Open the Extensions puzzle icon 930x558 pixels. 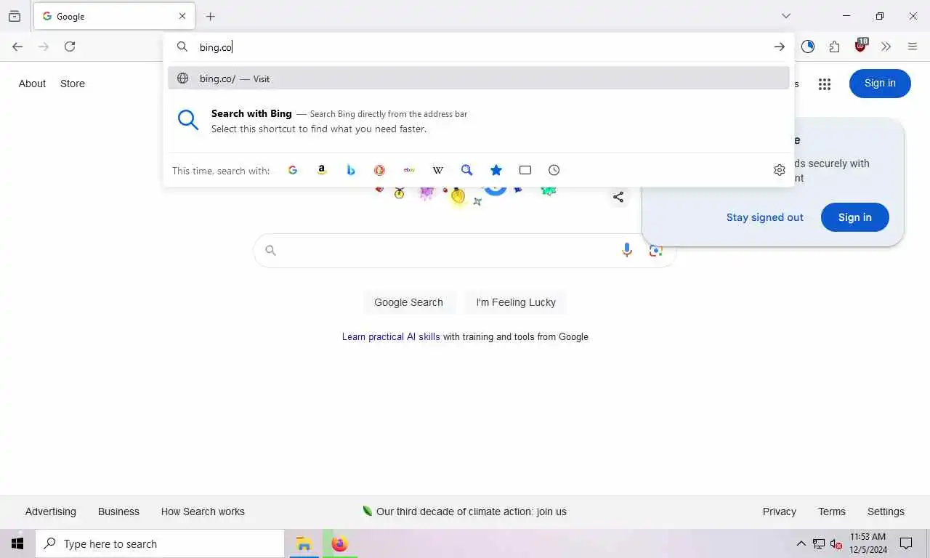[834, 46]
